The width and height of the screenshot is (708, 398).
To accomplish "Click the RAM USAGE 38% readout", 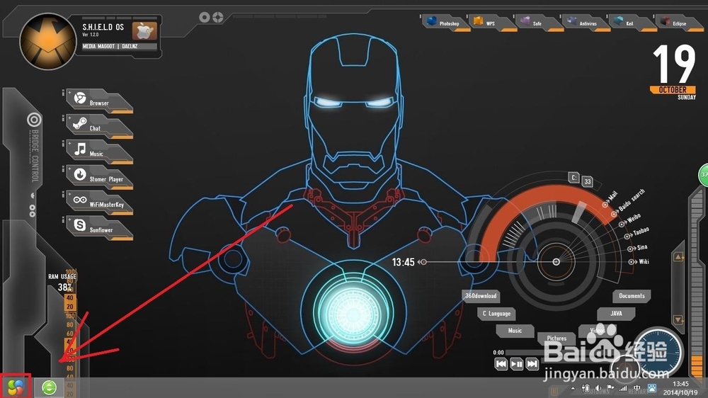I will pyautogui.click(x=63, y=283).
